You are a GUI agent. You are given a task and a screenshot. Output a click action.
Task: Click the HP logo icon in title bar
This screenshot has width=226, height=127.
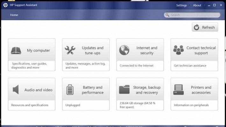point(5,5)
